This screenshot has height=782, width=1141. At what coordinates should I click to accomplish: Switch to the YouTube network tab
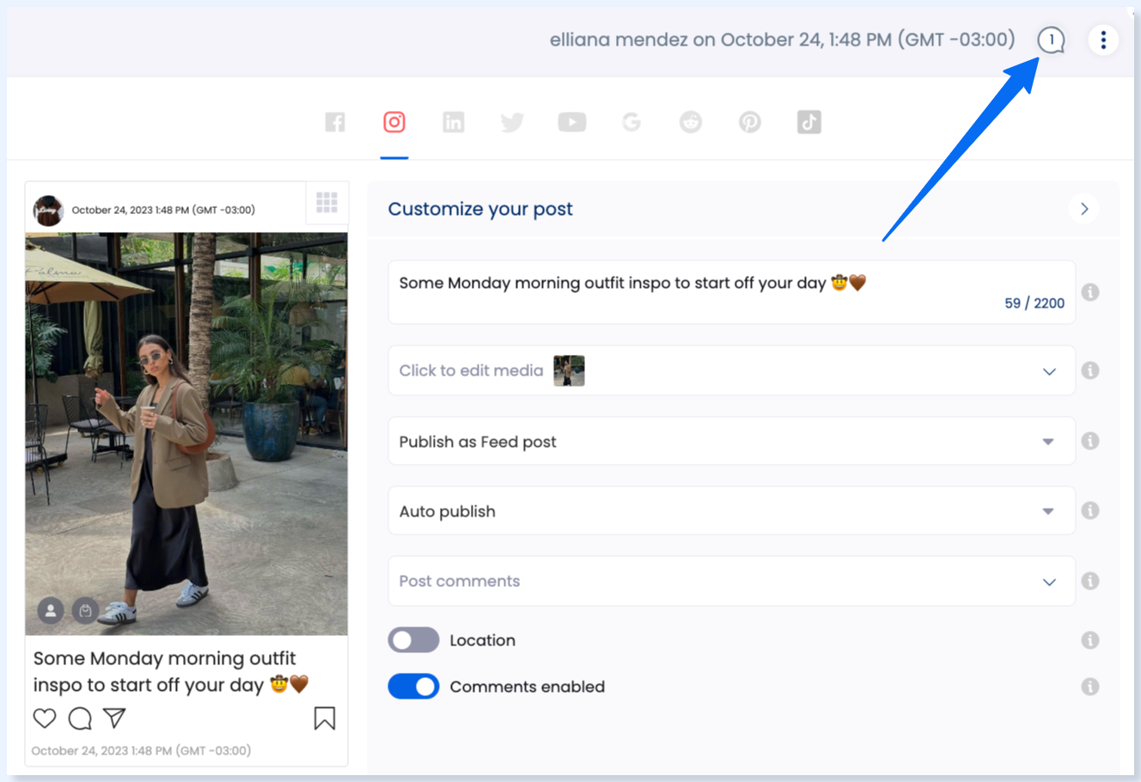pos(572,122)
